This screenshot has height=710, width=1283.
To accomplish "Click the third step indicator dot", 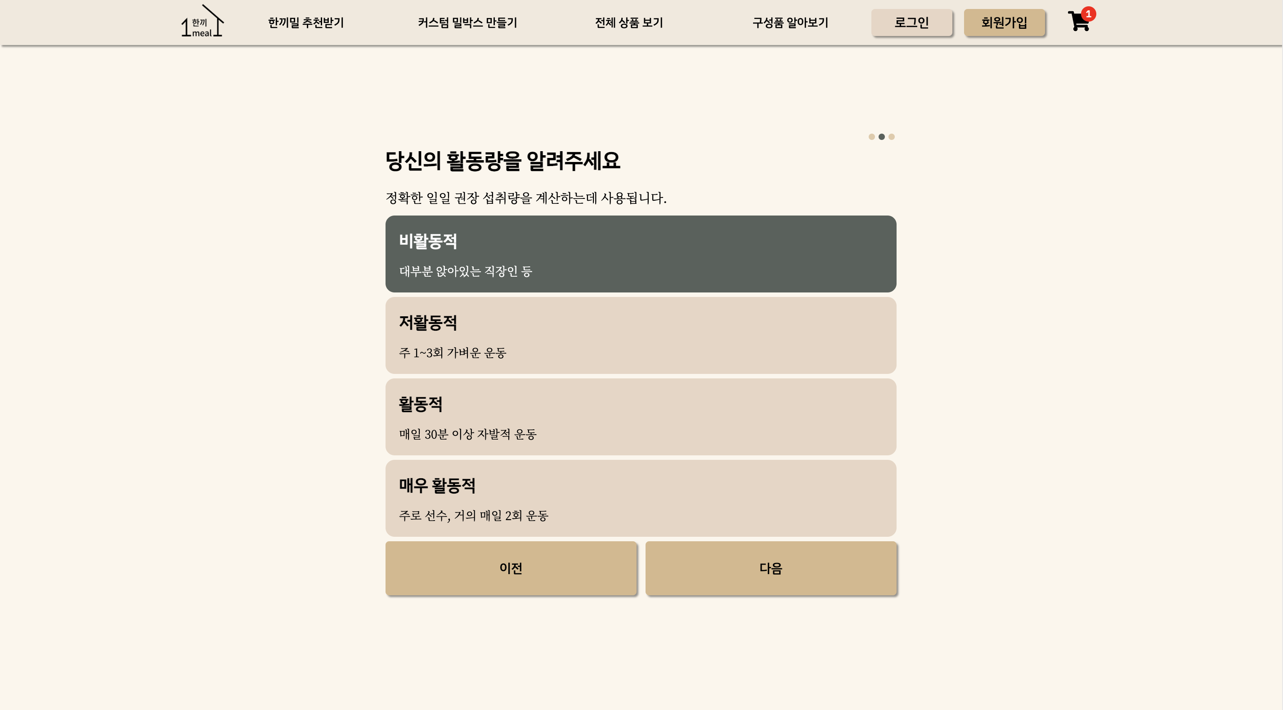I will pos(892,136).
